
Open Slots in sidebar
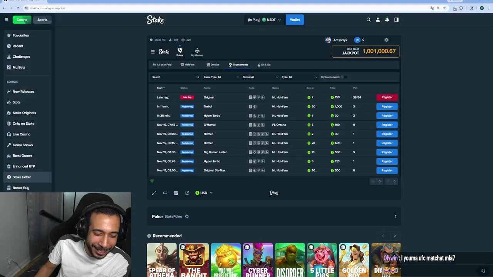pos(27,102)
